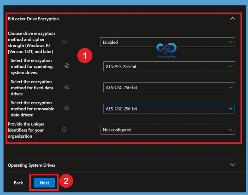Click 'Select the encryption method for removable data drives' label

32,109
